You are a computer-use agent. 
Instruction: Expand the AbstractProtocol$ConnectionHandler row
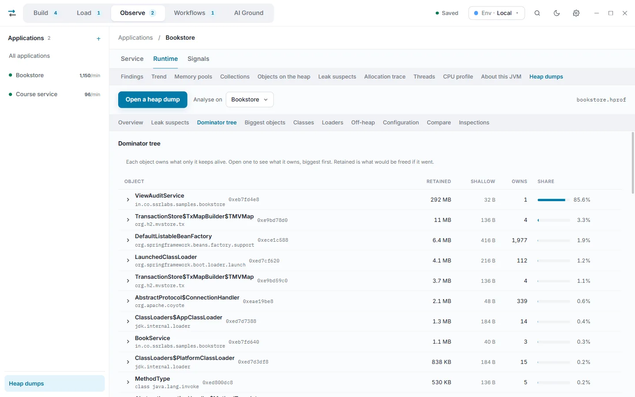point(128,301)
